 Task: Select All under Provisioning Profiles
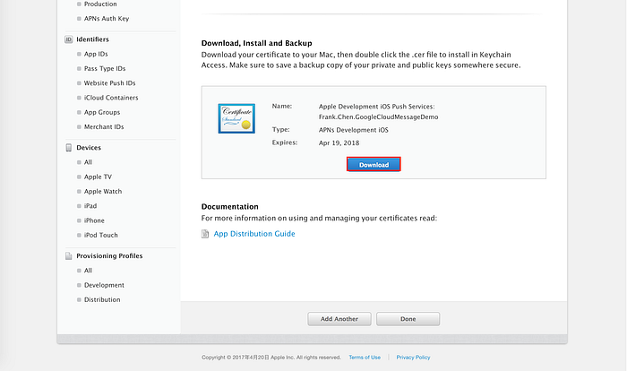(88, 271)
